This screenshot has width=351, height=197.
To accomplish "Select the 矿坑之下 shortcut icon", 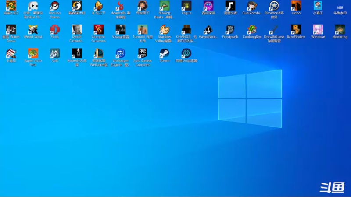I will 98,6.
